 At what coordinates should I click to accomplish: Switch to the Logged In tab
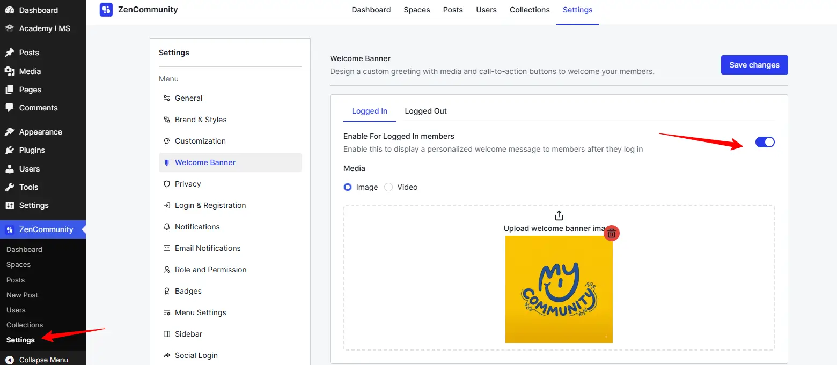pyautogui.click(x=370, y=111)
